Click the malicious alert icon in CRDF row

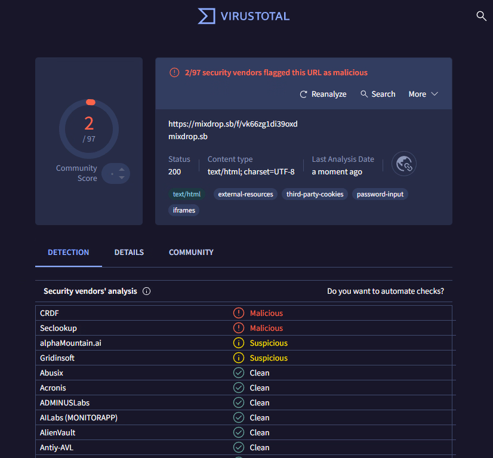pyautogui.click(x=239, y=313)
